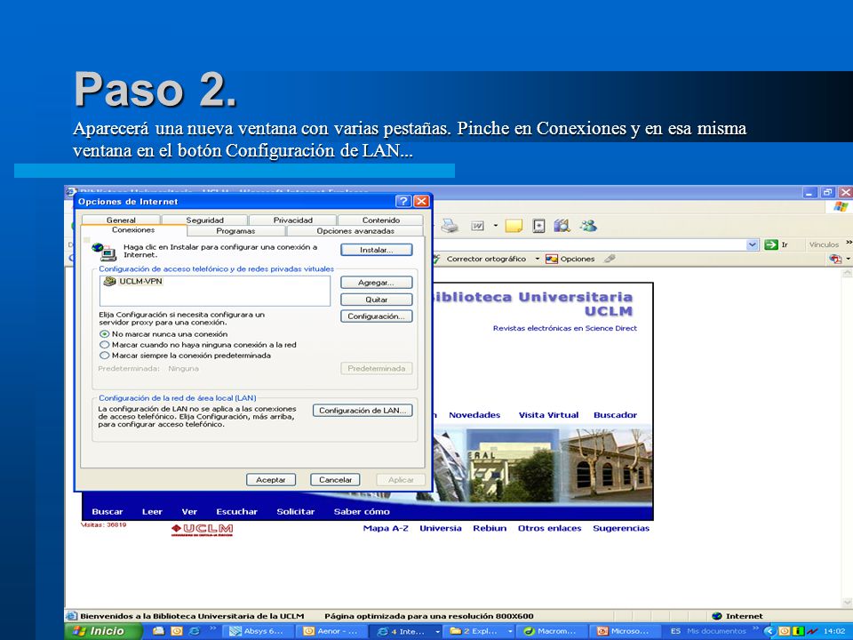Switch to the General tab
The image size is (853, 640).
coord(121,220)
